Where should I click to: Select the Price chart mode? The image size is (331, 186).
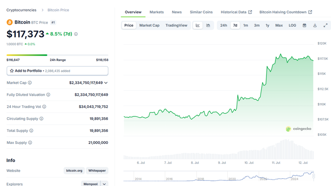coord(129,25)
